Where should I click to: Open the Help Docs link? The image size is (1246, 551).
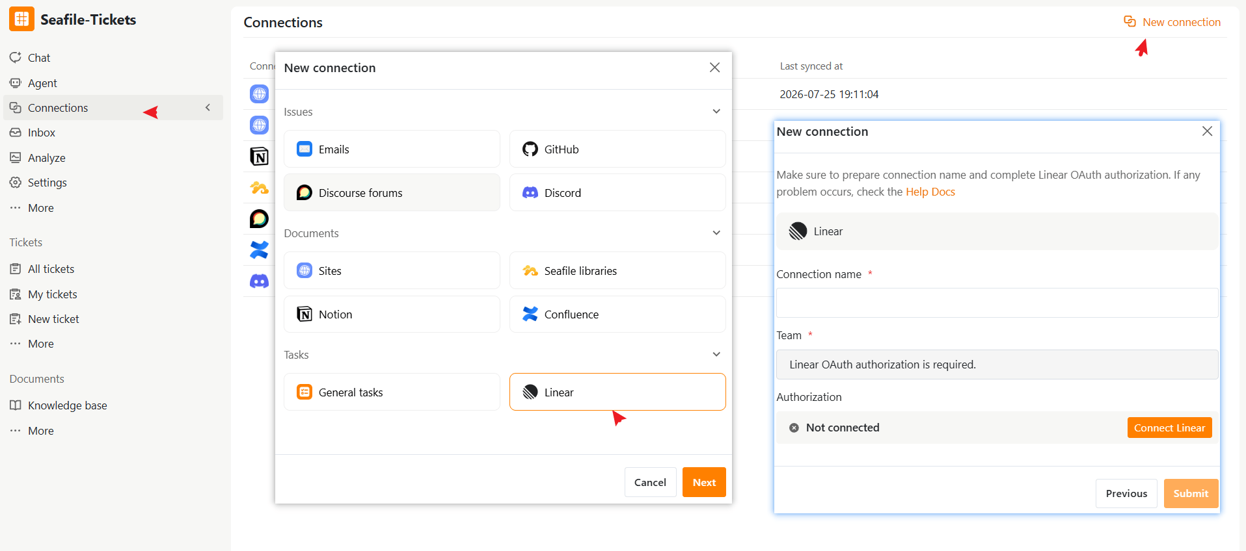pos(930,192)
